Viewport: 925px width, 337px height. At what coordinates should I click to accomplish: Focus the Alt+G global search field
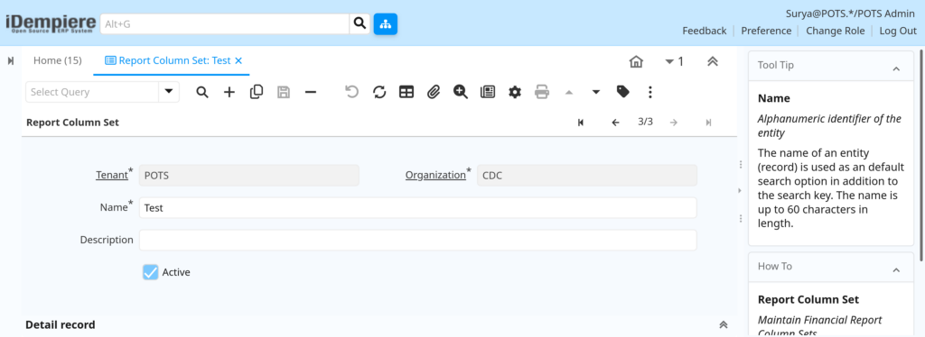[x=225, y=23]
